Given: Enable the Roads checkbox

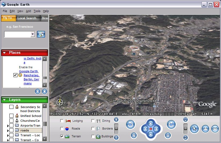Looking at the screenshot, I should pos(62,128).
